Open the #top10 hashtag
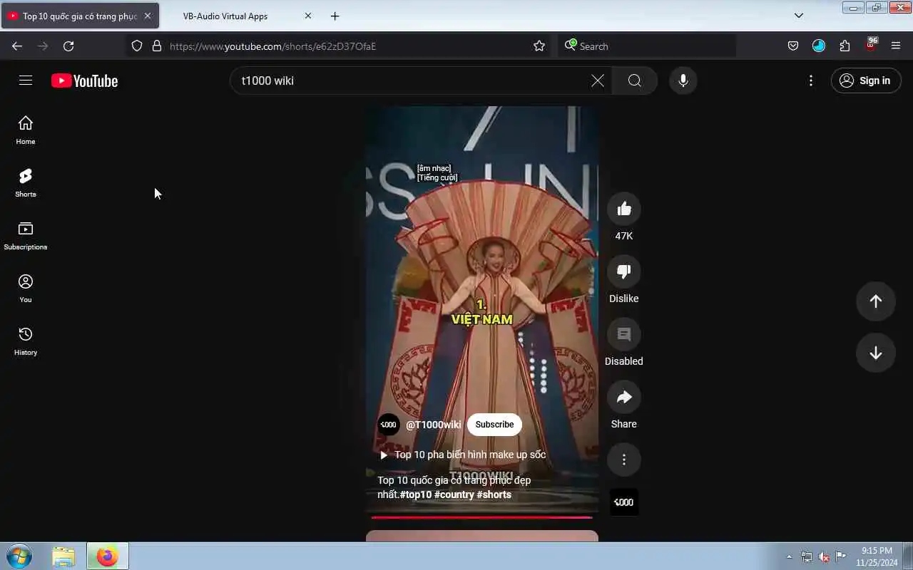 pos(416,494)
